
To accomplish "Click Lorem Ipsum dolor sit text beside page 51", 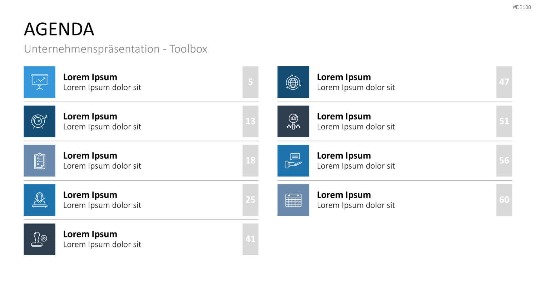I will tap(356, 127).
